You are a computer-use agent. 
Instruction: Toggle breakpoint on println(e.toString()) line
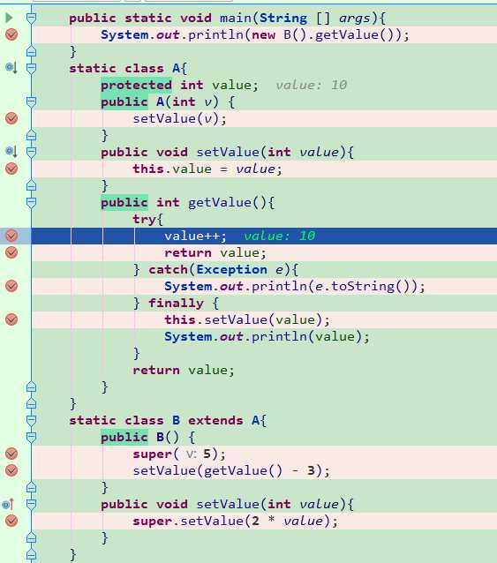11,286
